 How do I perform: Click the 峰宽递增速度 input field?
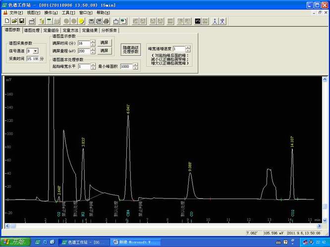click(179, 49)
